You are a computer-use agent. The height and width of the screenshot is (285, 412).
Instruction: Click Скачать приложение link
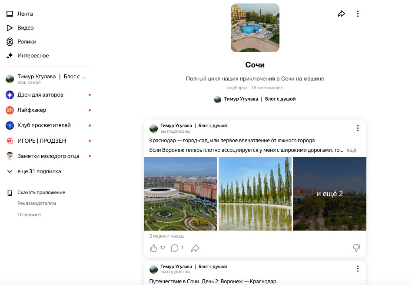point(41,192)
